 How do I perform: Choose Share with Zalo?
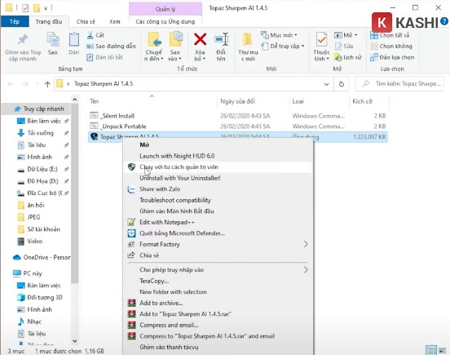tap(218, 189)
